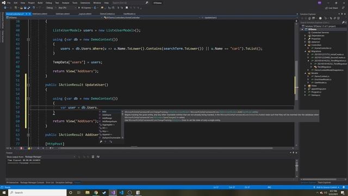Open the Extensions menu
This screenshot has height=196, width=348.
[x=85, y=3]
